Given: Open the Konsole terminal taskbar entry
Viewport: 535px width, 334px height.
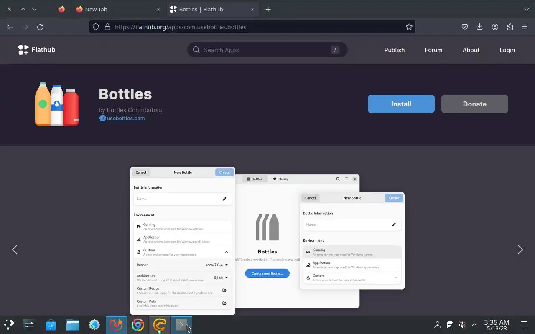Looking at the screenshot, I should (181, 324).
